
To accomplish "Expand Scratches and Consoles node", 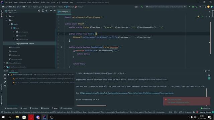I will point(4,67).
